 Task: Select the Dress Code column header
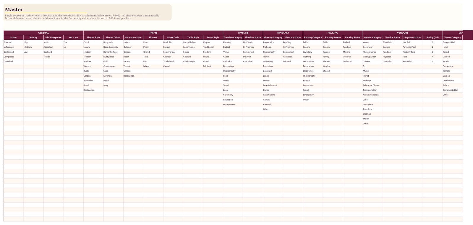173,38
